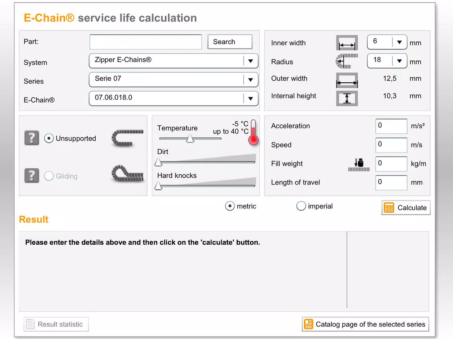453x339 pixels.
Task: Switch units to metric
Action: pyautogui.click(x=230, y=206)
